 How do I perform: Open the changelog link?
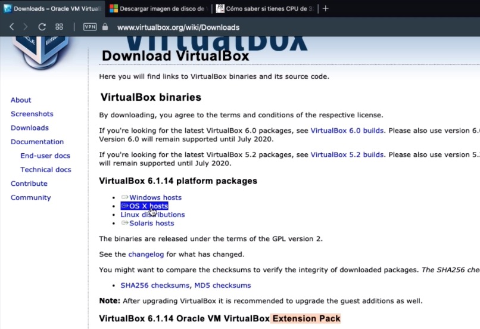click(146, 254)
